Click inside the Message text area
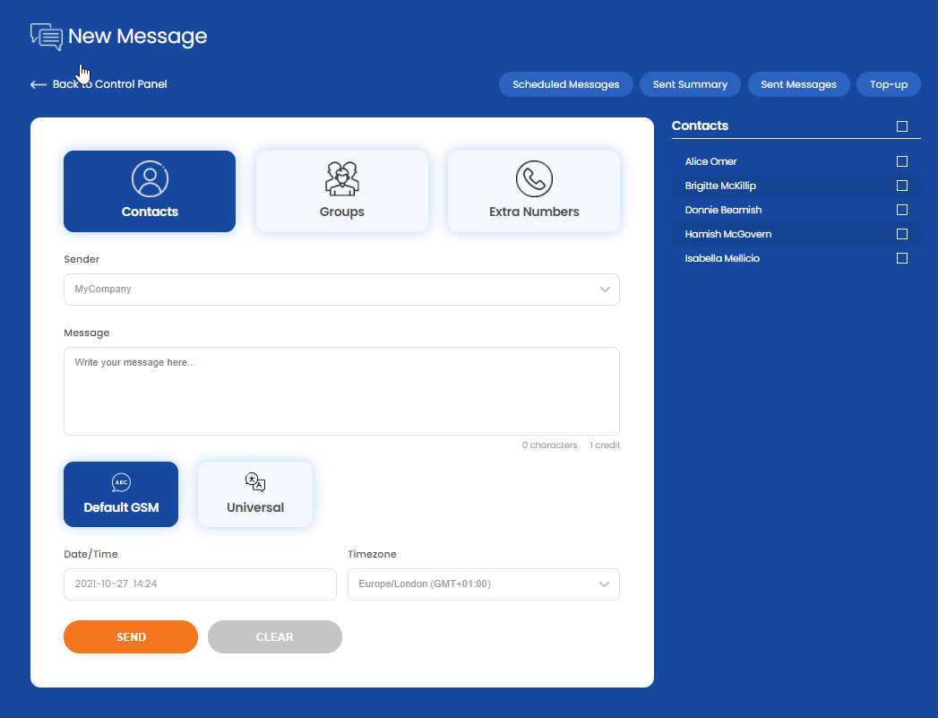 tap(341, 391)
